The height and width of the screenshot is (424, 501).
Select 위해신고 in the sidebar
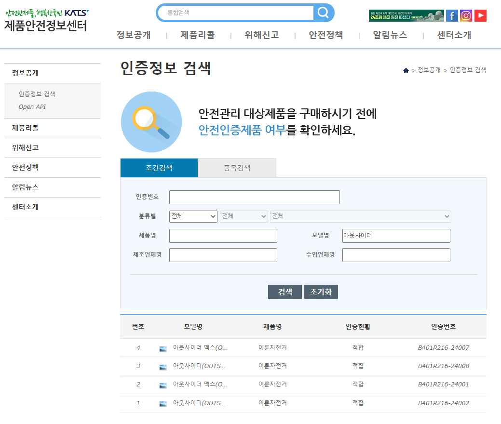click(25, 148)
